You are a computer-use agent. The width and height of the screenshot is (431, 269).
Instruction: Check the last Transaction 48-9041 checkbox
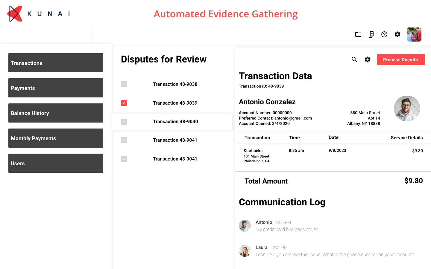click(124, 159)
